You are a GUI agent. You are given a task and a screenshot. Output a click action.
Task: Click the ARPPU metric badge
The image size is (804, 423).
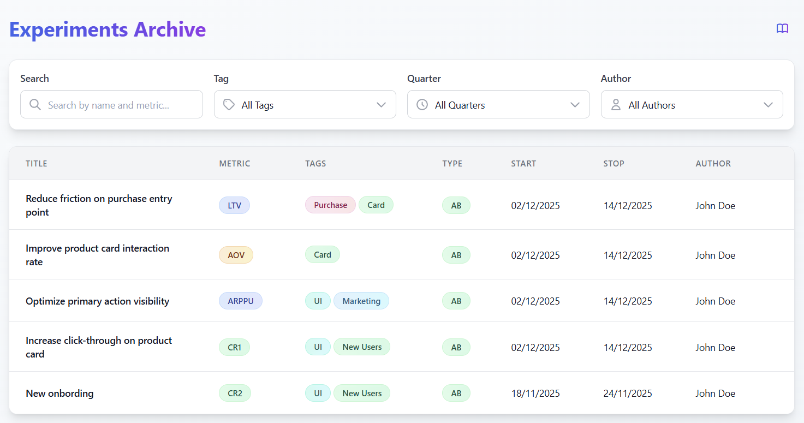(241, 301)
